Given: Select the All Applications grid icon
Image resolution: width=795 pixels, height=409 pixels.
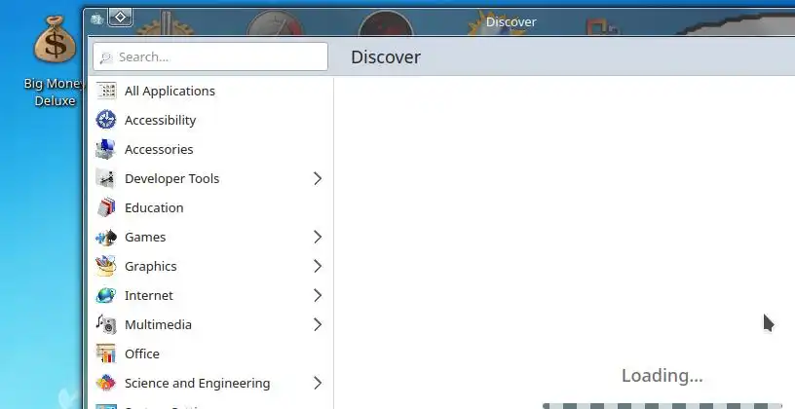Looking at the screenshot, I should pos(106,91).
